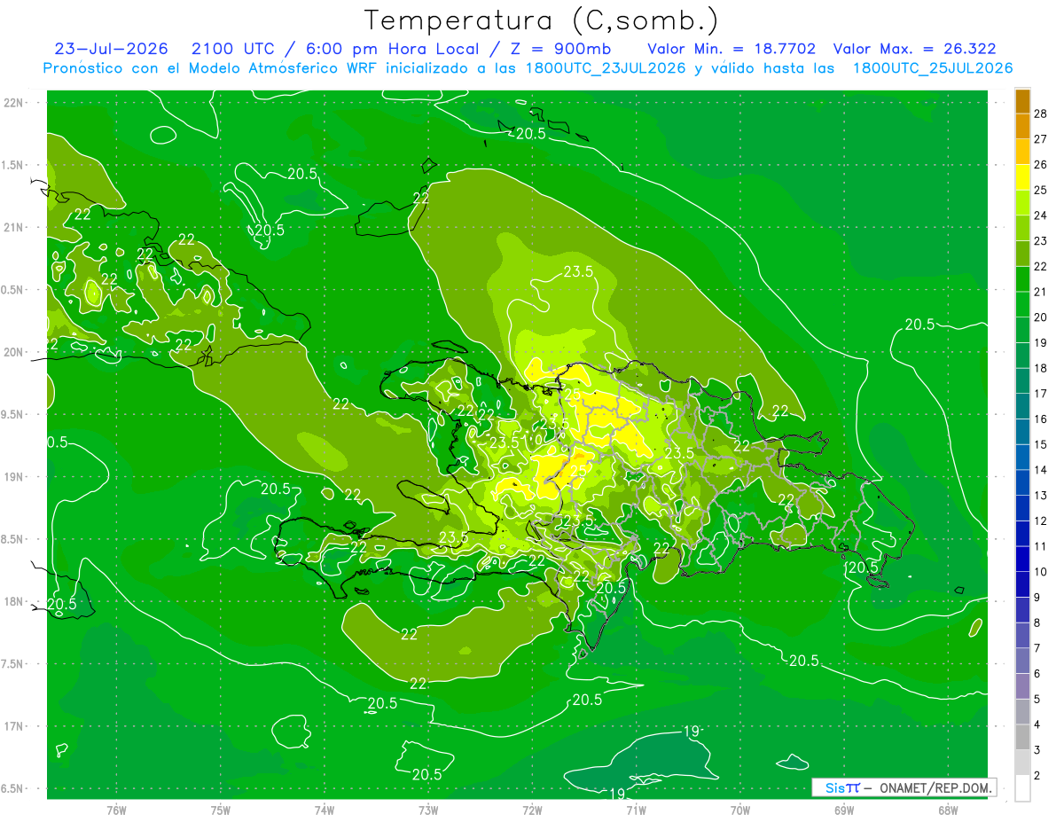Image resolution: width=1064 pixels, height=822 pixels.
Task: Click the legend band between 5 and 6
Action: pos(1022,686)
